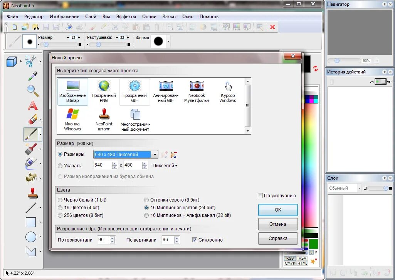Image resolution: width=395 pixels, height=280 pixels.
Task: Select the polygon shape tool
Action: click(31, 251)
